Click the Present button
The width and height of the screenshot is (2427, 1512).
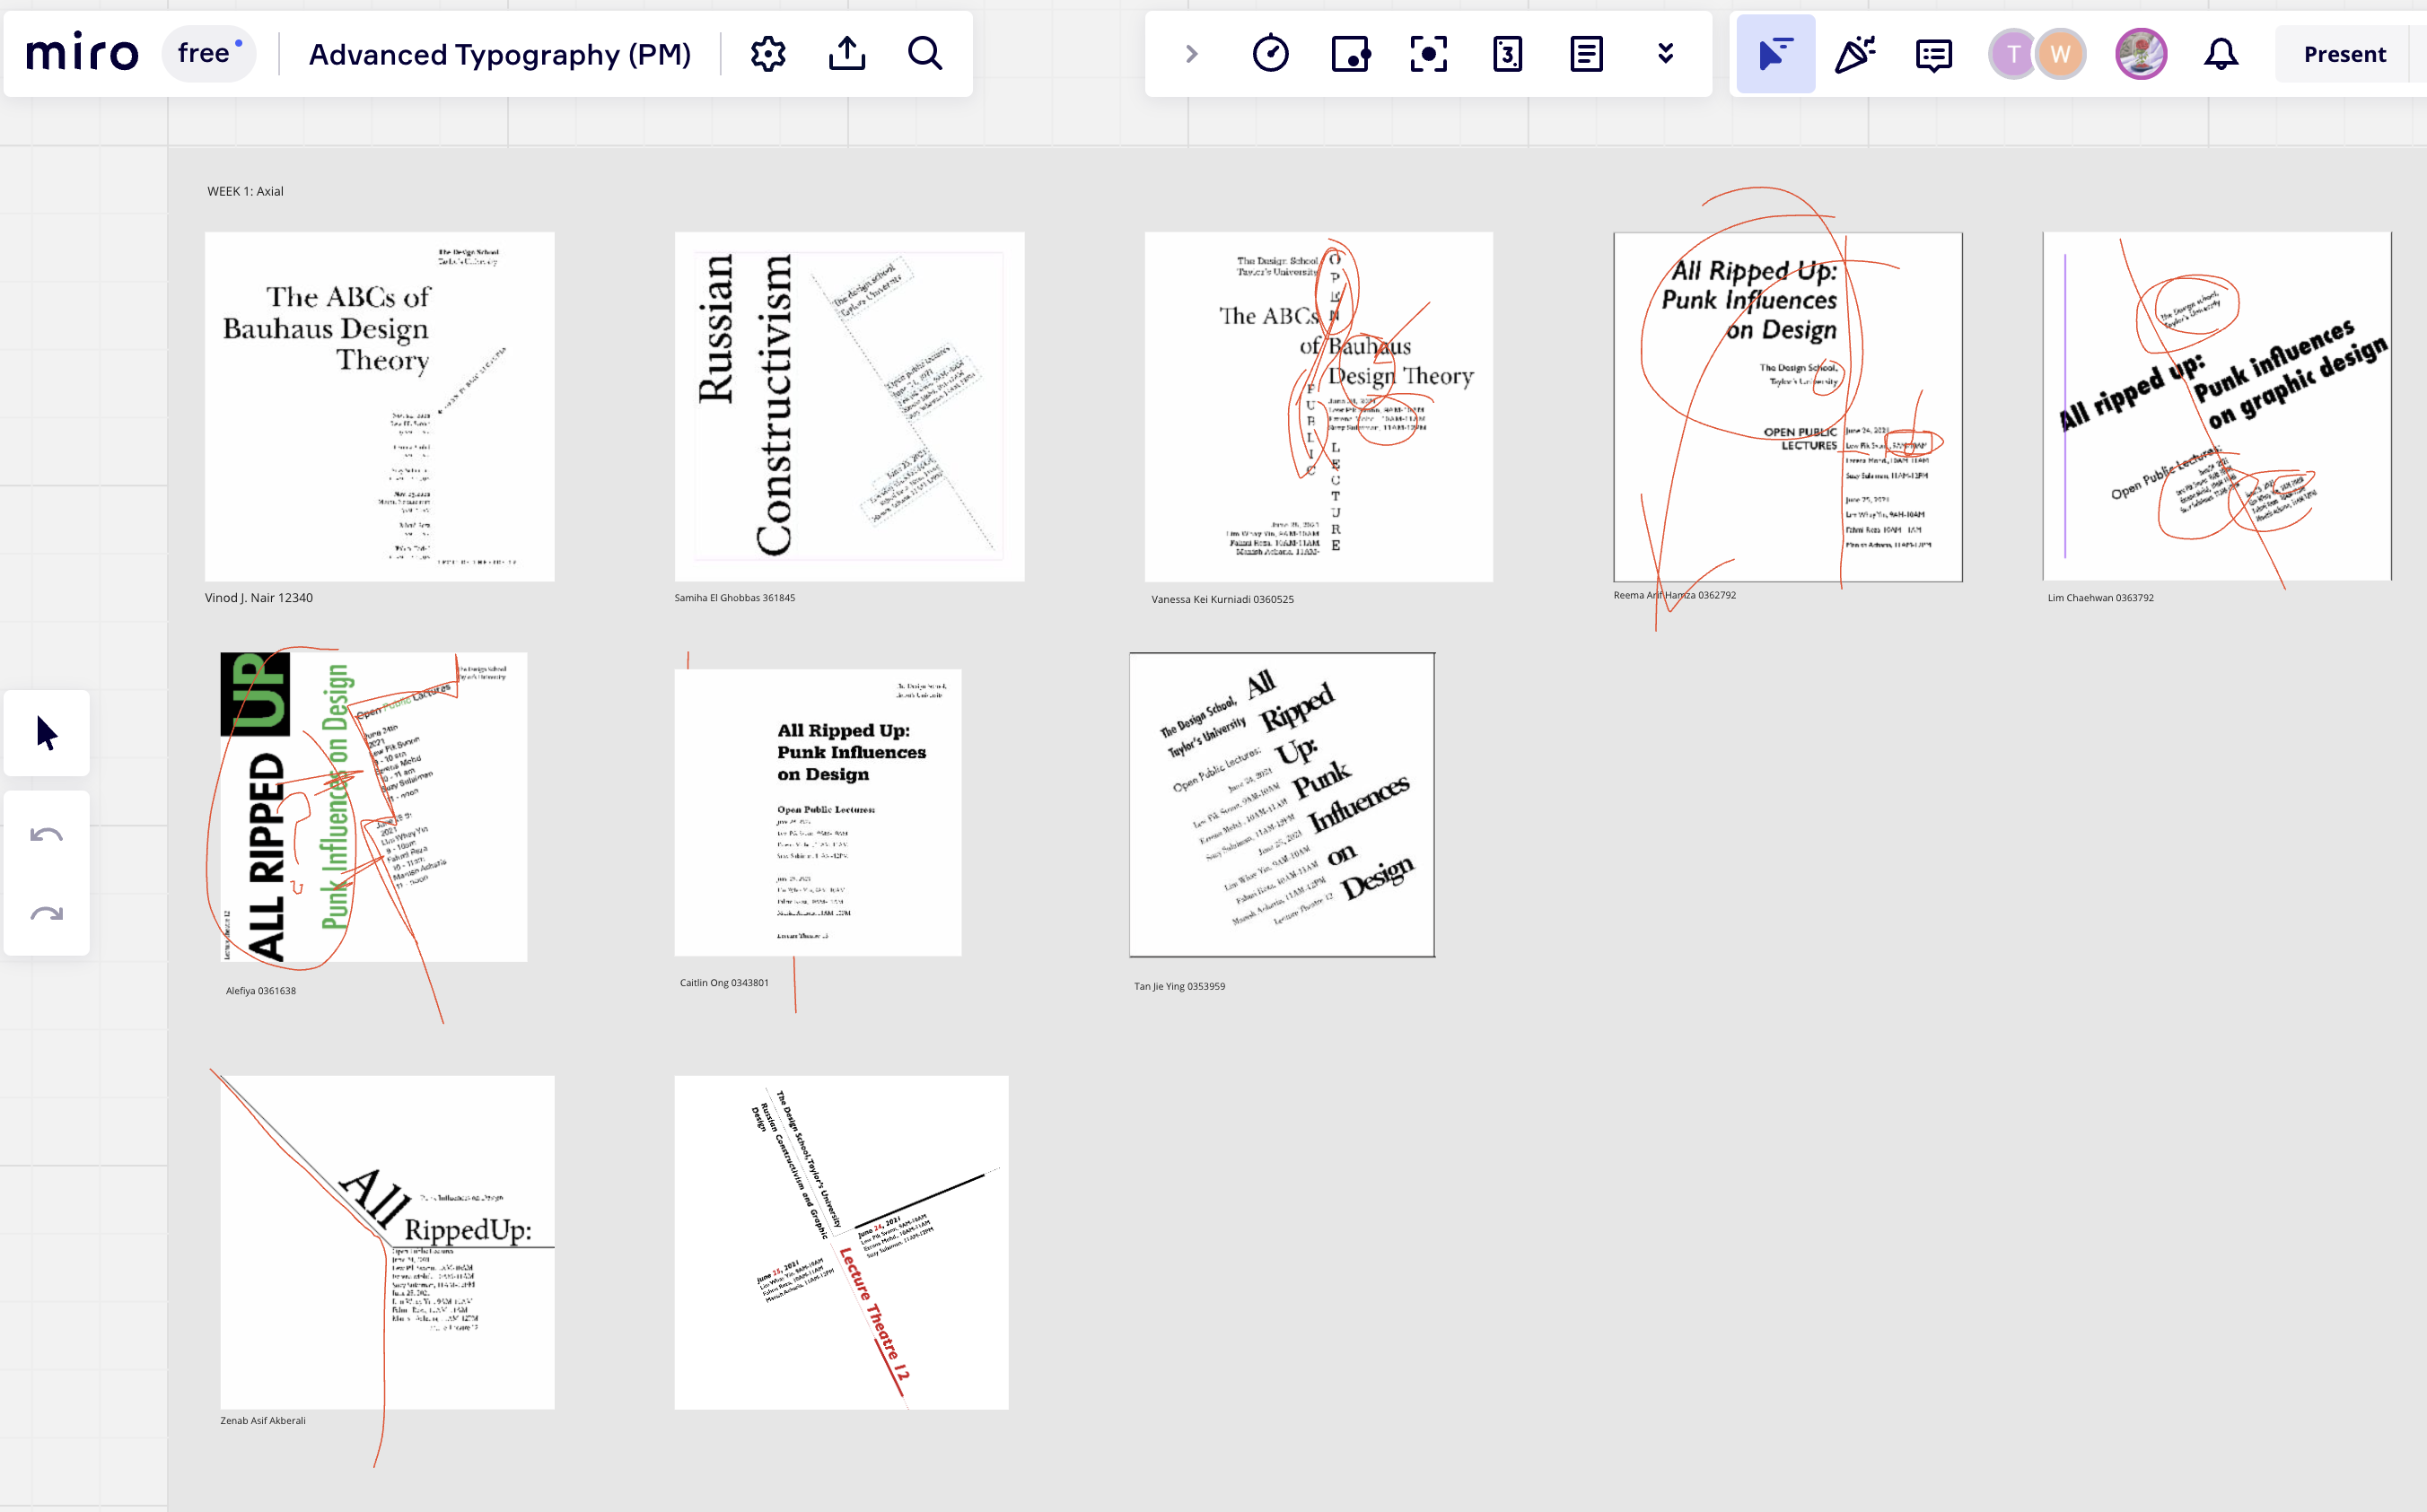point(2344,54)
